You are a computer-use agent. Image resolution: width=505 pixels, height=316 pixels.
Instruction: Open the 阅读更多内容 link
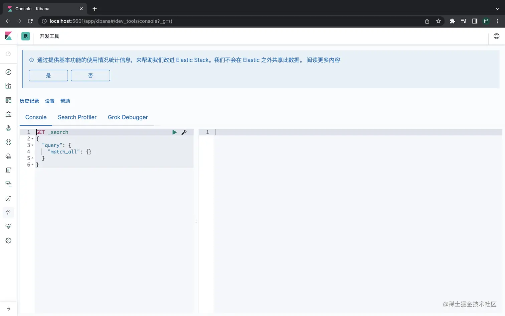(323, 60)
